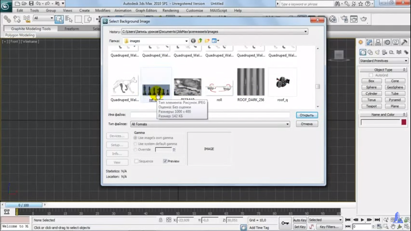
Task: Click the Select Object arrow tool
Action: click(59, 19)
